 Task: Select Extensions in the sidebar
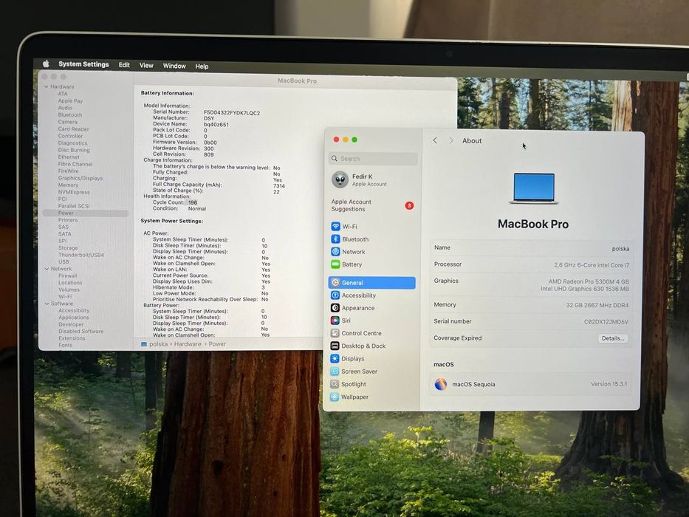(x=72, y=338)
